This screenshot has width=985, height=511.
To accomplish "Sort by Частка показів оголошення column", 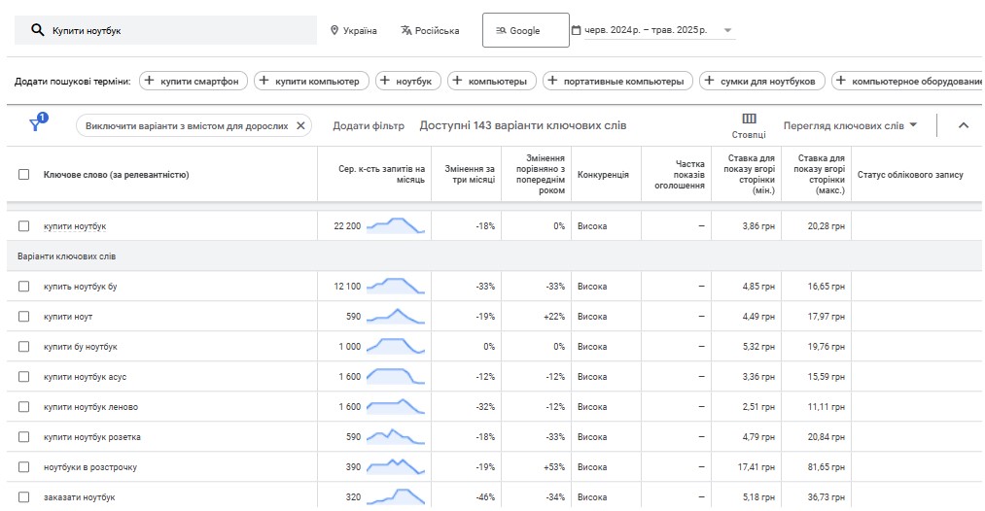I will pyautogui.click(x=680, y=175).
